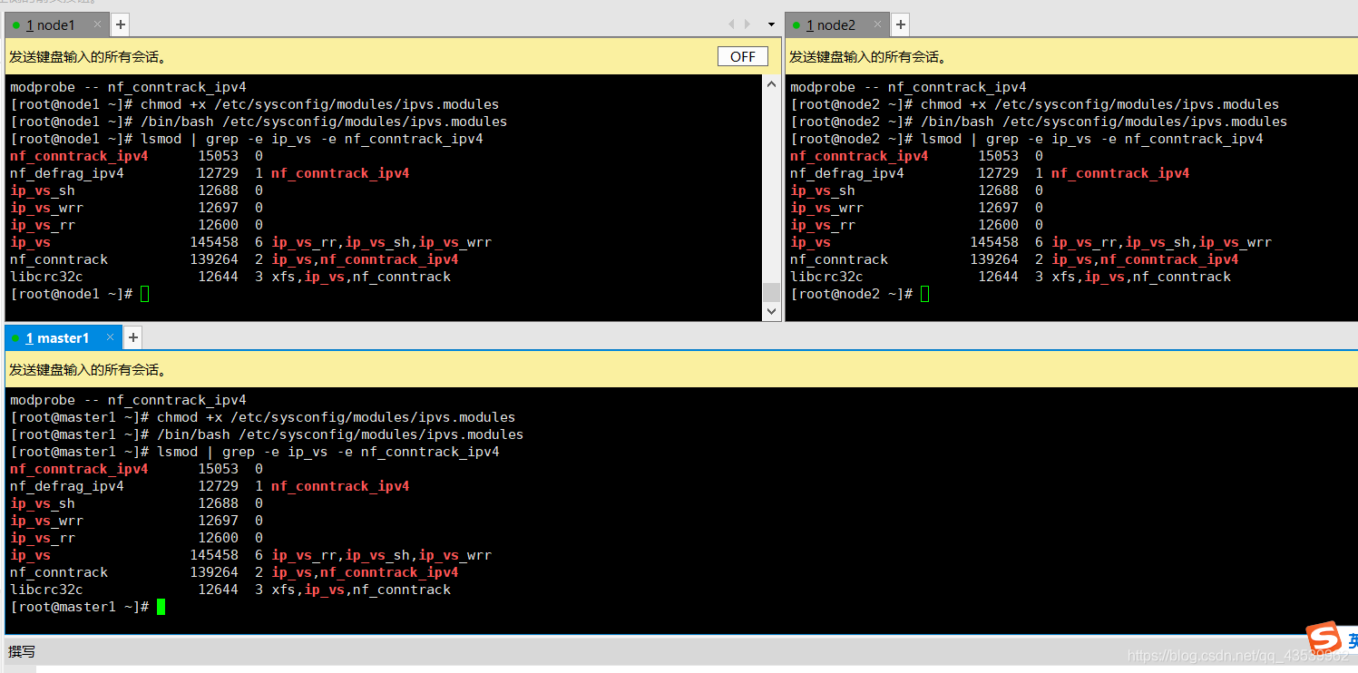Click the left tab-scroll arrow in node1 group

(732, 24)
